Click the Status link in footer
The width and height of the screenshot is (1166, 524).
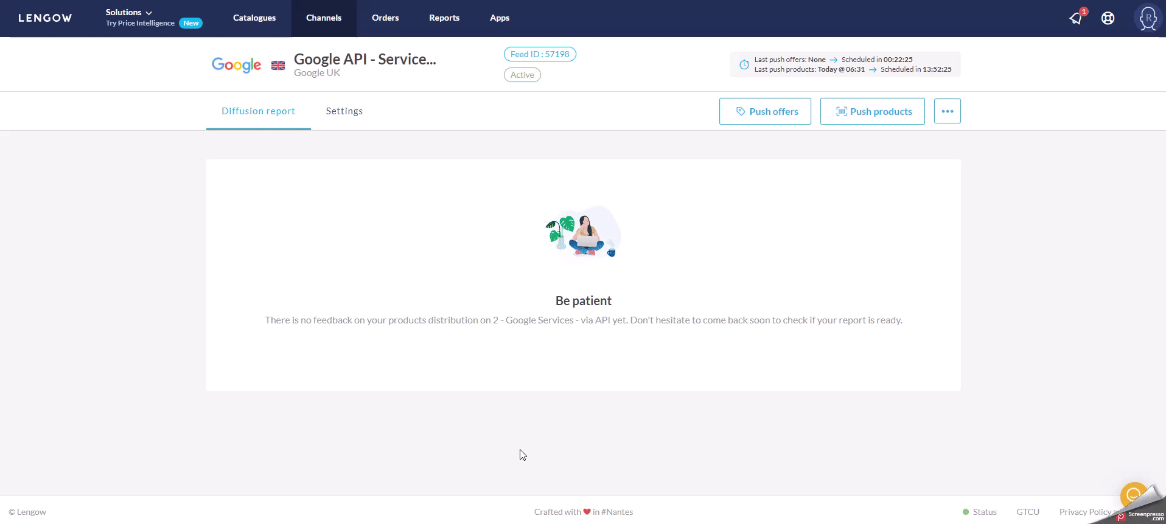985,512
